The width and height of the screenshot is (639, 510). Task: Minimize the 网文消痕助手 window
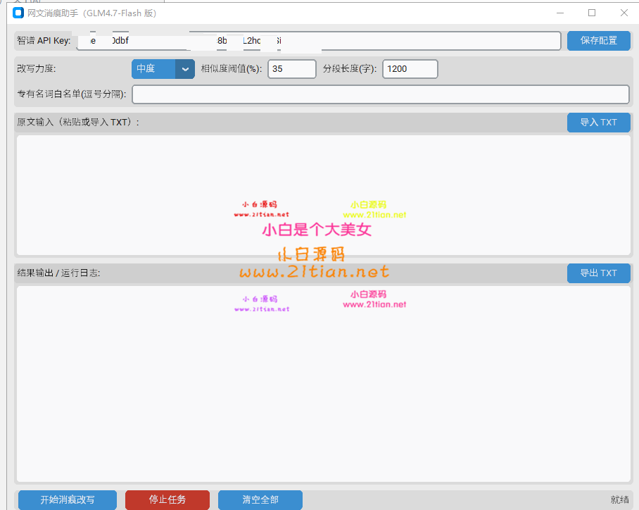[560, 13]
